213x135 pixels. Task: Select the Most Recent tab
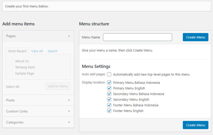click(x=17, y=51)
